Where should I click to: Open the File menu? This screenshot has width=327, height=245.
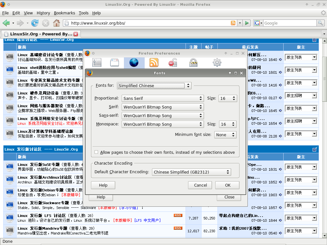click(5, 13)
